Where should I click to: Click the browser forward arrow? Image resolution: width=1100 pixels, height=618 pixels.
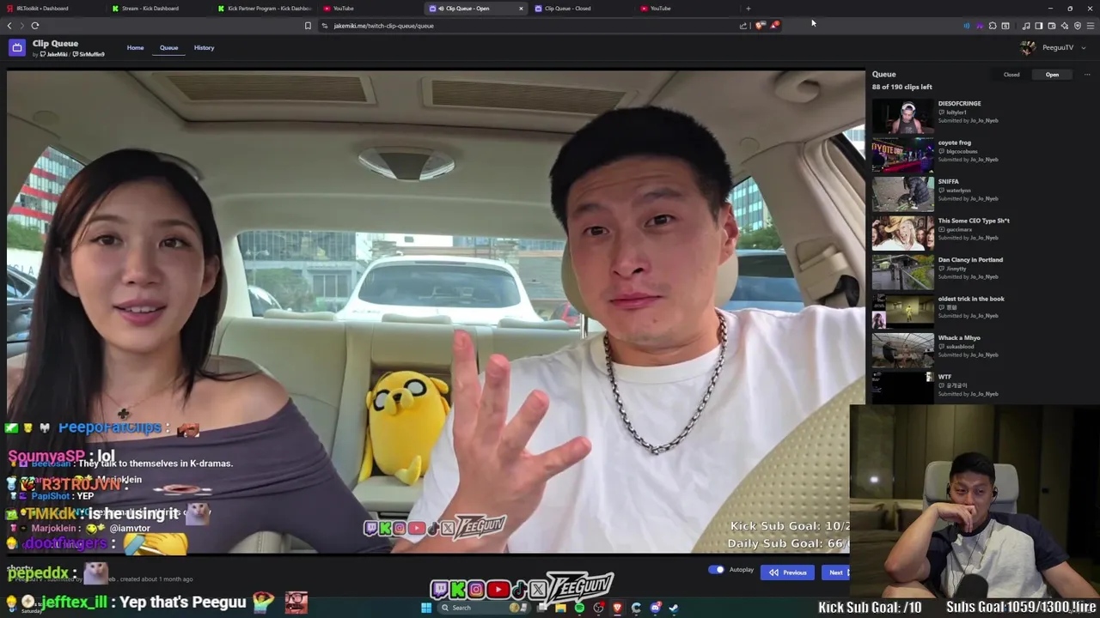pos(21,26)
